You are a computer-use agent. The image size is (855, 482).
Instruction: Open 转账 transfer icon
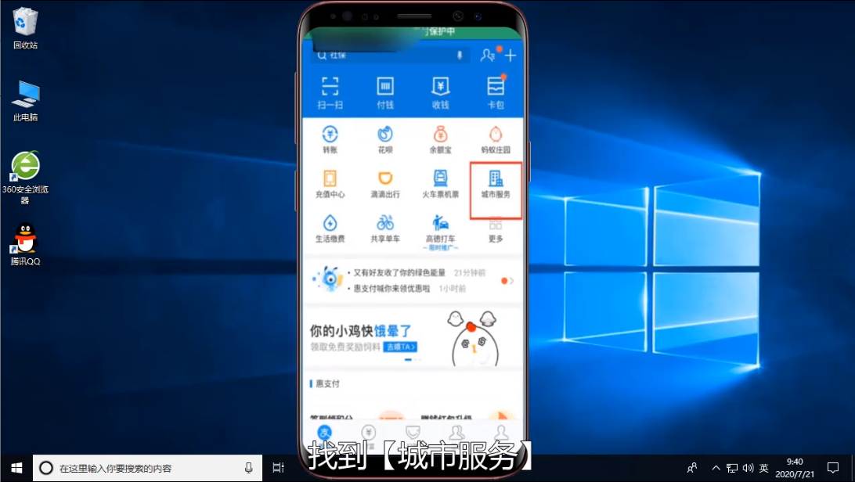pos(330,138)
